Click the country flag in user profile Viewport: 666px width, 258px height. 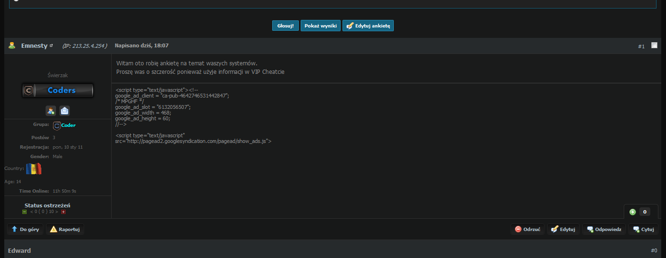[34, 169]
